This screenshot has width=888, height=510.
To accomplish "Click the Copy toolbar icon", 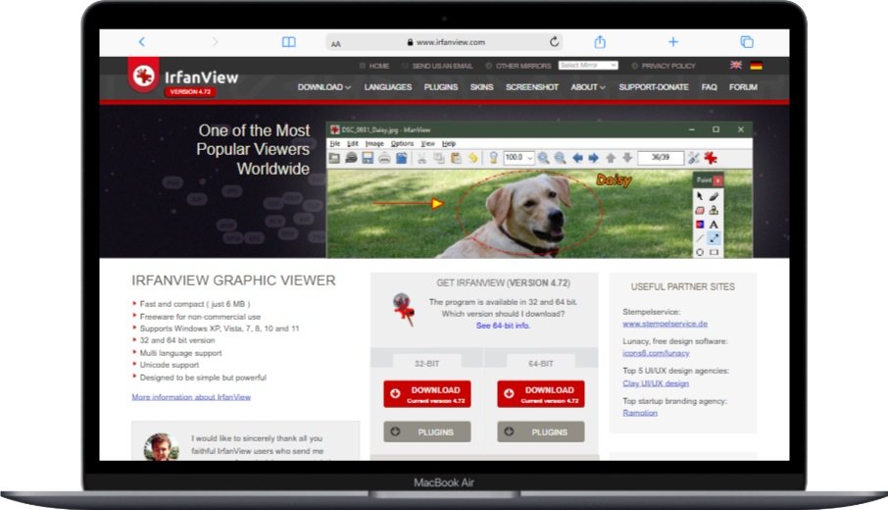I will click(439, 158).
